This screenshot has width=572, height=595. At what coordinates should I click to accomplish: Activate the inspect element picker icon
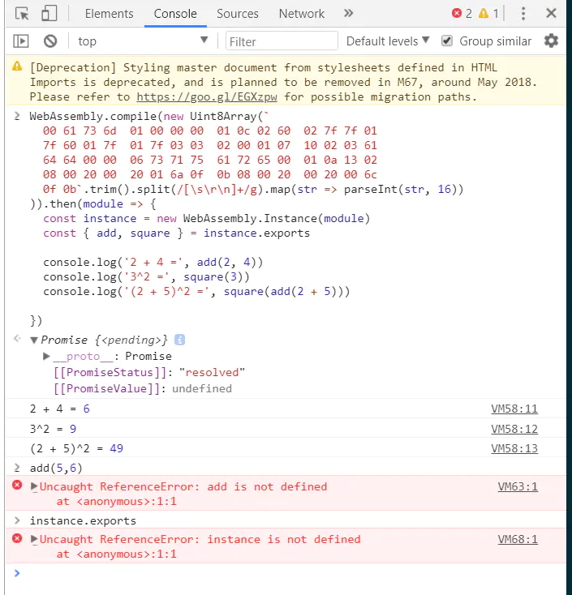pyautogui.click(x=22, y=14)
